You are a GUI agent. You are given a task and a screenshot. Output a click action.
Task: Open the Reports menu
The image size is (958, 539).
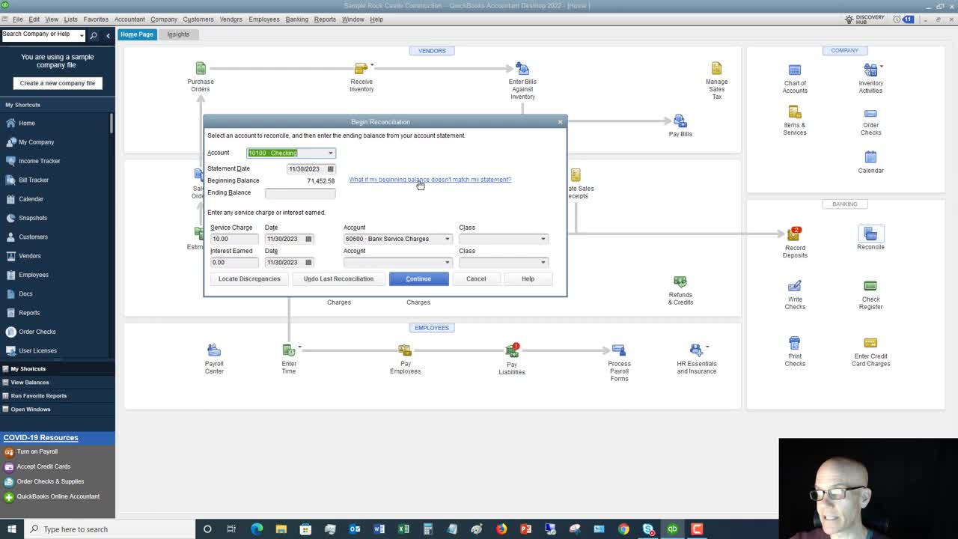coord(325,19)
